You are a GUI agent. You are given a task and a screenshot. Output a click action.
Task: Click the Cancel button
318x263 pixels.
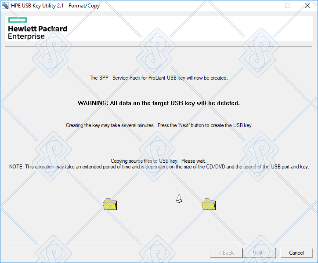[x=296, y=253]
